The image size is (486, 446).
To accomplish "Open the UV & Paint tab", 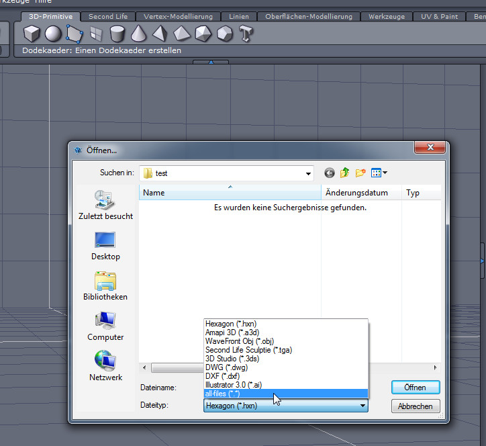I will pyautogui.click(x=440, y=16).
